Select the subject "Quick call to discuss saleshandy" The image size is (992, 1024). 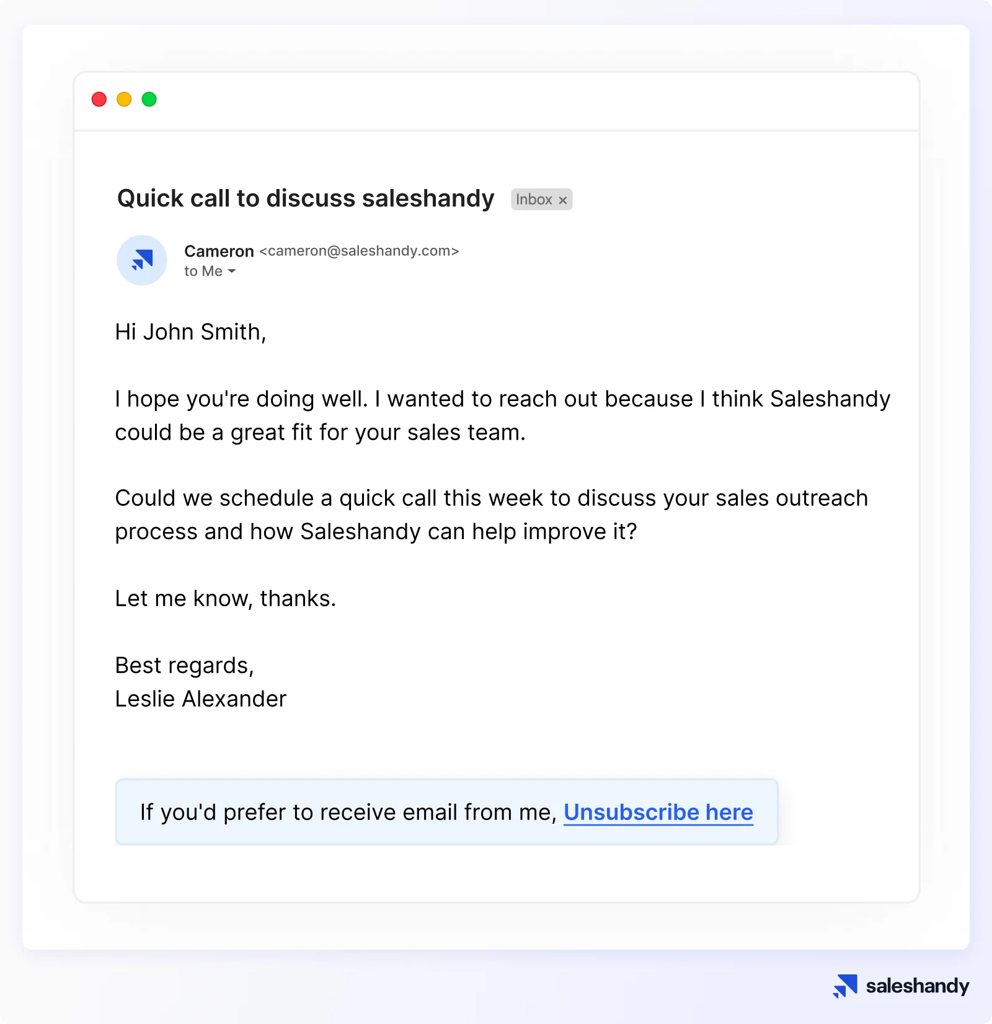(x=306, y=198)
